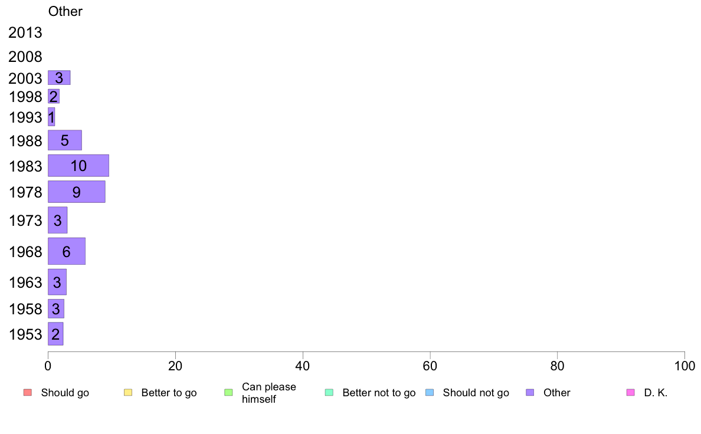Toggle the Should go legend label
701x434 pixels.
(x=65, y=393)
